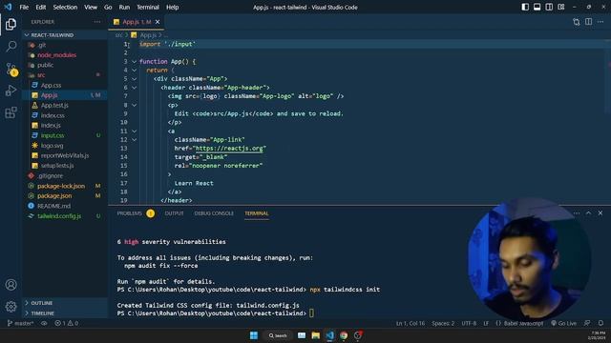611x343 pixels.
Task: Open the Source Control view
Action: (x=11, y=69)
